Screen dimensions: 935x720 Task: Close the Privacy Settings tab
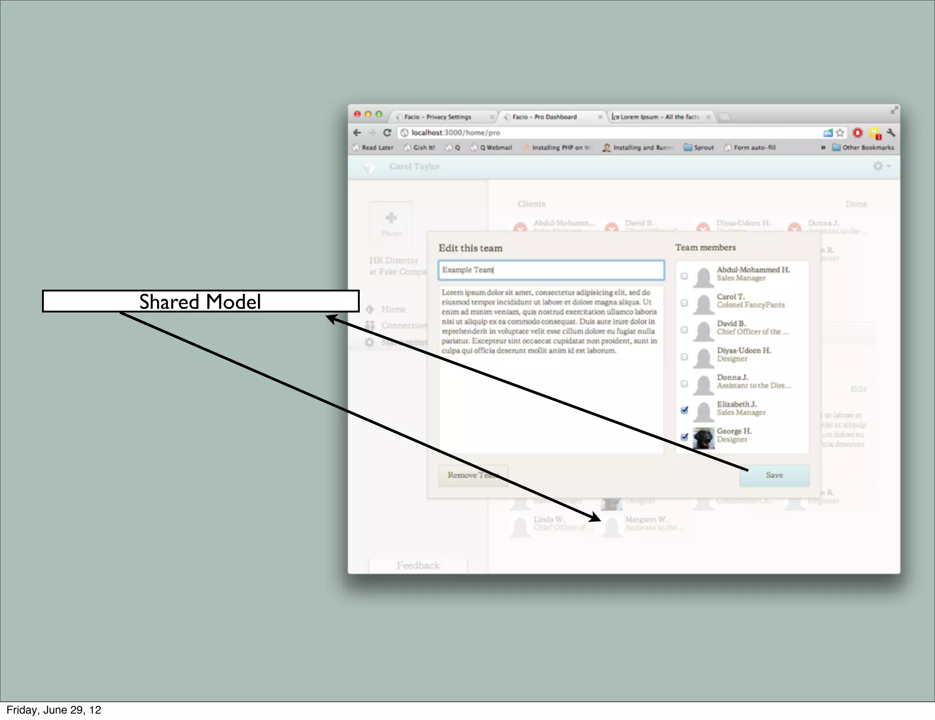coord(492,117)
